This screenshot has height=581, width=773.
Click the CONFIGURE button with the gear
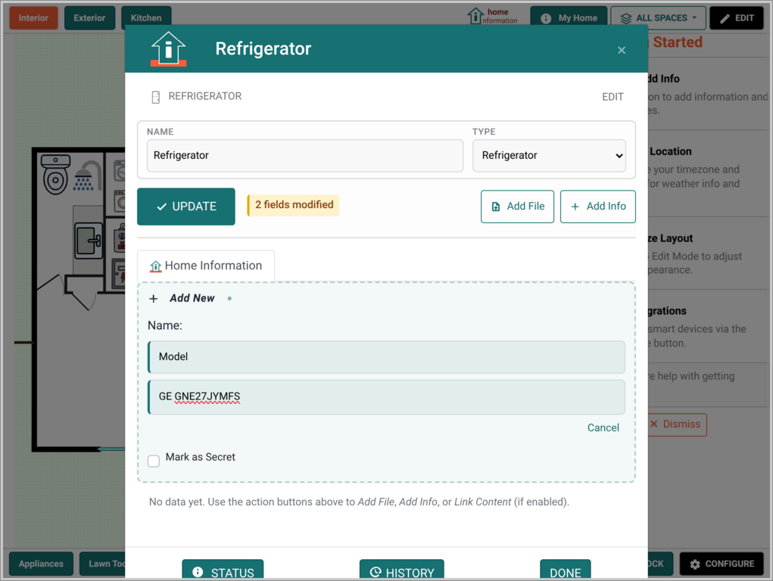(722, 564)
